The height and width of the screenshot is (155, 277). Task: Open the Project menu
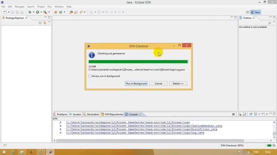tap(41, 7)
